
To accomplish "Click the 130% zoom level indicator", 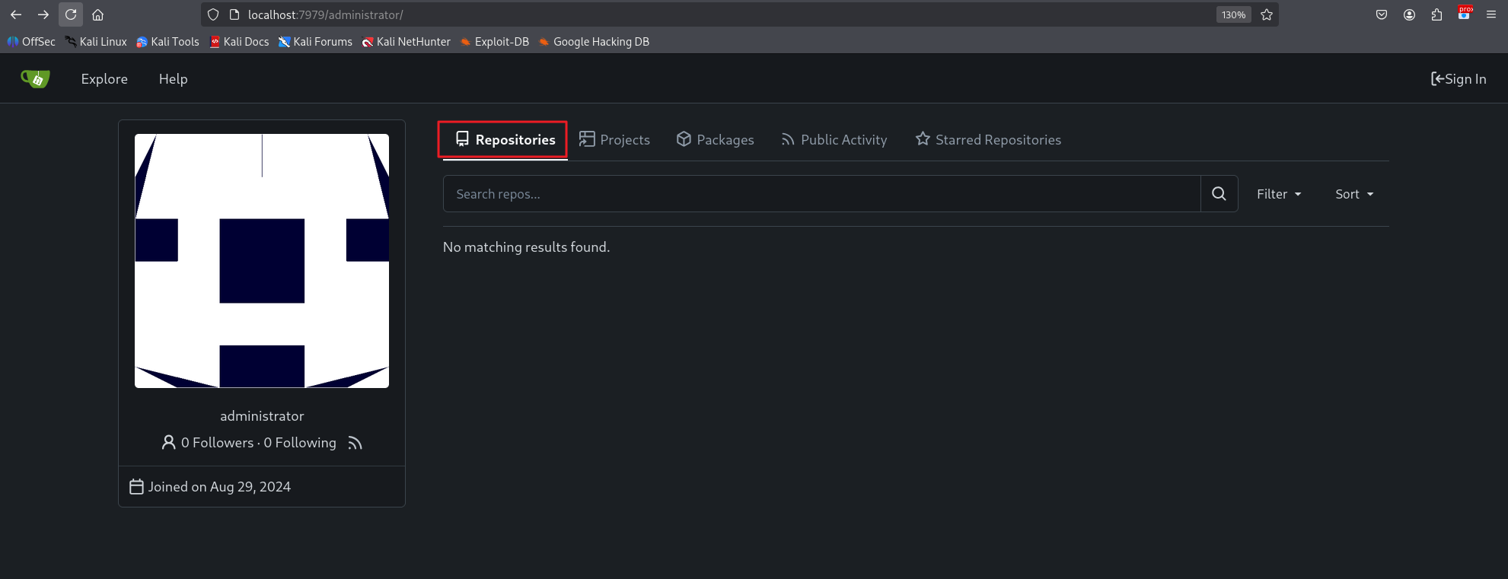I will [1233, 14].
